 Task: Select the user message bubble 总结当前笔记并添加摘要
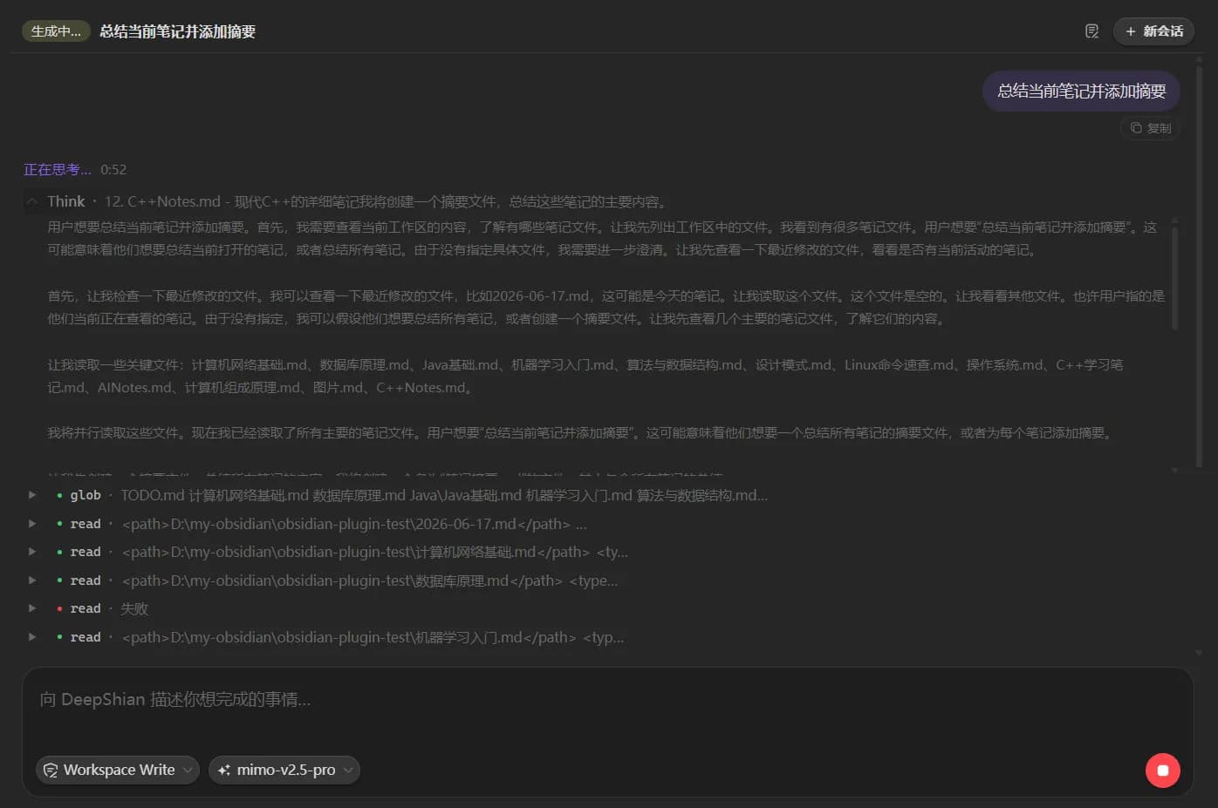click(1081, 91)
